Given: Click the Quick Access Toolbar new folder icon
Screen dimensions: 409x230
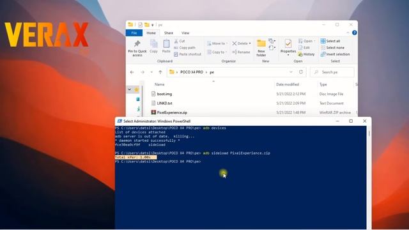Looking at the screenshot, I should pos(147,25).
